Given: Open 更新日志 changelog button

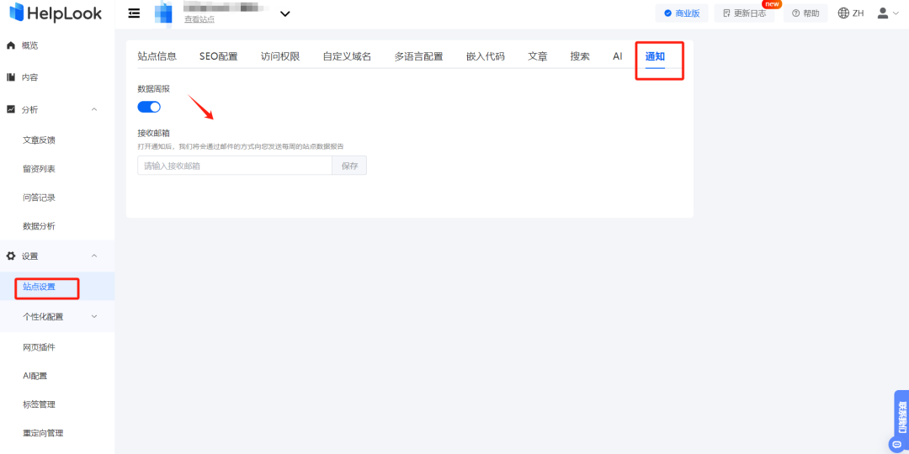Looking at the screenshot, I should [744, 13].
